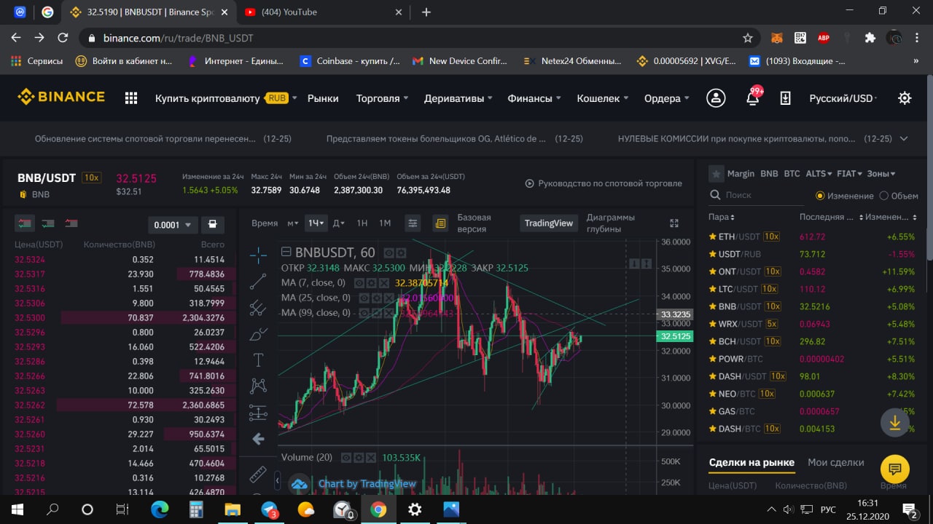Toggle visibility of Volume (20) indicator
Viewport: 933px width, 524px height.
[347, 458]
